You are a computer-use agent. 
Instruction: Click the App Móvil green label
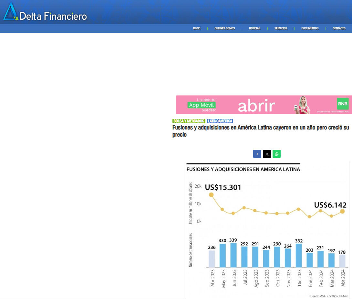202,105
